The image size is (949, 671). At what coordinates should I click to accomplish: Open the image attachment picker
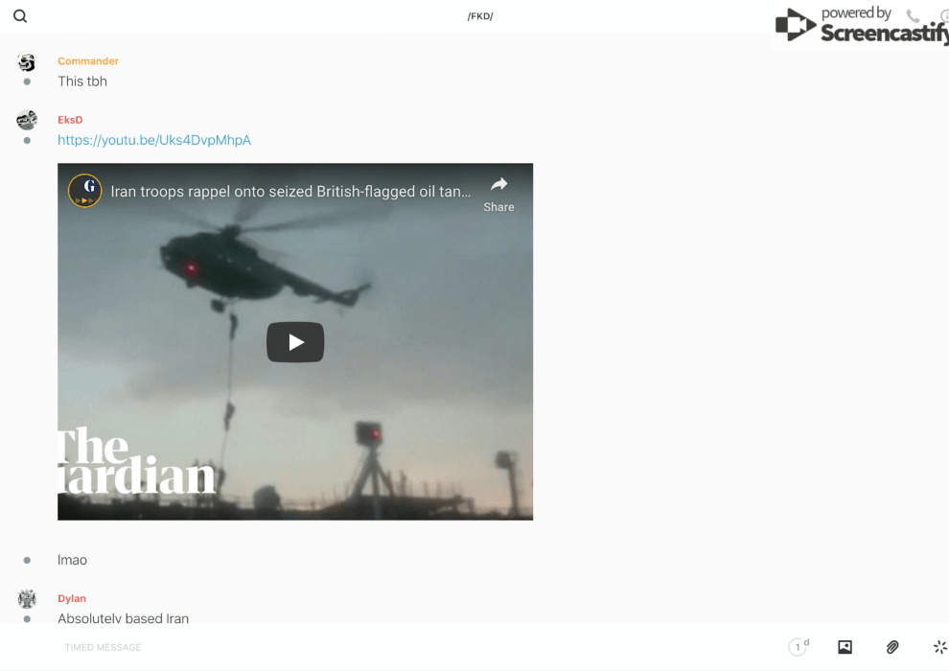[845, 647]
